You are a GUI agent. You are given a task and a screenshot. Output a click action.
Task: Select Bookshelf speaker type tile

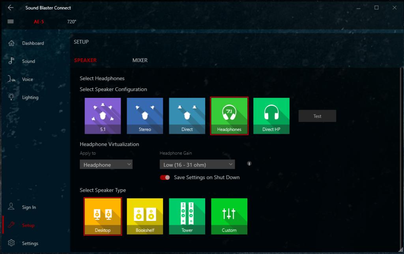coord(145,217)
